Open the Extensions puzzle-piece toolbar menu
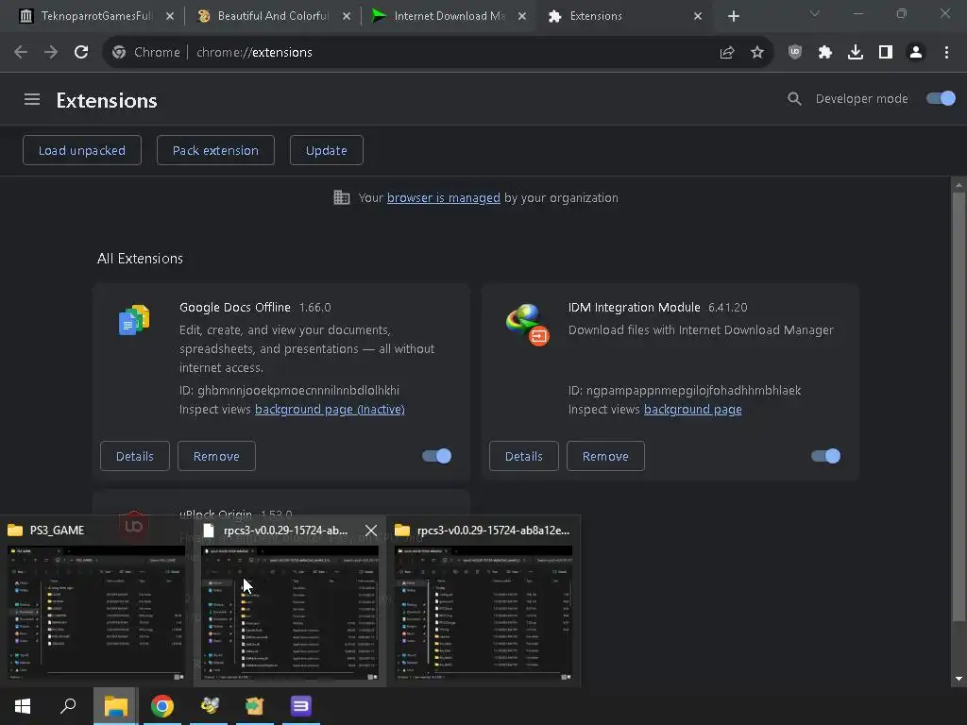Screen dimensions: 967x725 coord(825,53)
